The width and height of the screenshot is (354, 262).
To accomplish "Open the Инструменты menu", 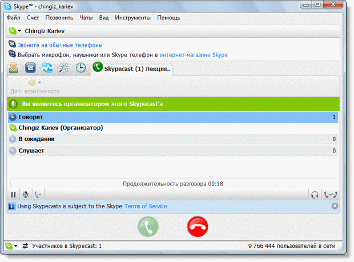I will [x=132, y=18].
